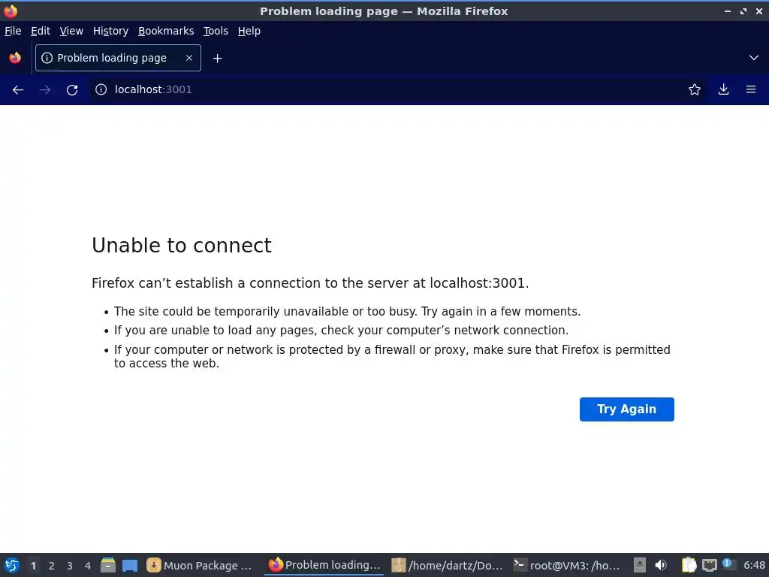This screenshot has height=577, width=769.
Task: Close the Problem loading page tab
Action: point(188,58)
